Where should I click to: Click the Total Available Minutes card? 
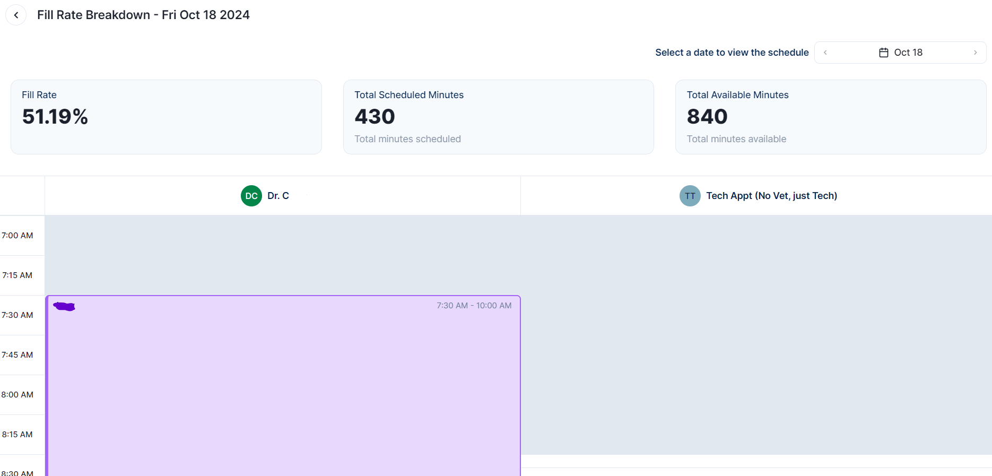tap(831, 117)
